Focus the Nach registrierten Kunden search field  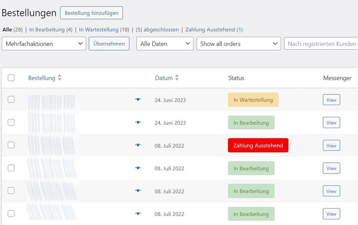coord(321,44)
